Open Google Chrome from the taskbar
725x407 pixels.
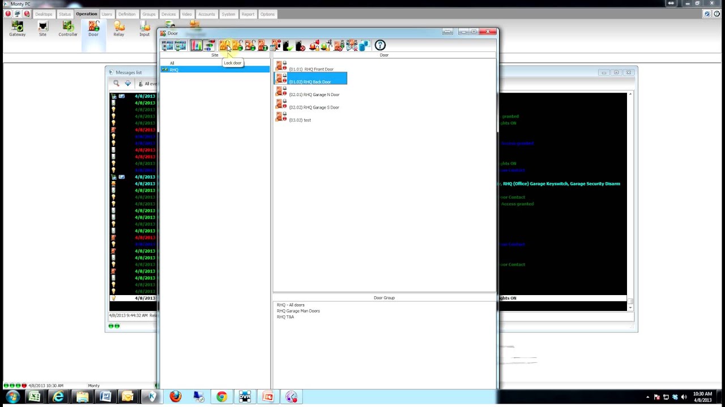point(221,397)
